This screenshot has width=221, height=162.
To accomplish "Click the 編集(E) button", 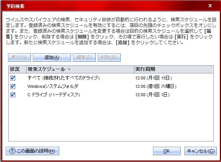I will point(84,57).
